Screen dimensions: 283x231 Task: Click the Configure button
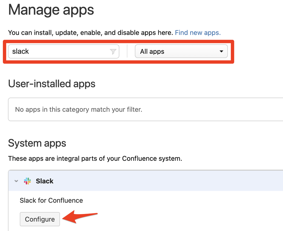(40, 219)
